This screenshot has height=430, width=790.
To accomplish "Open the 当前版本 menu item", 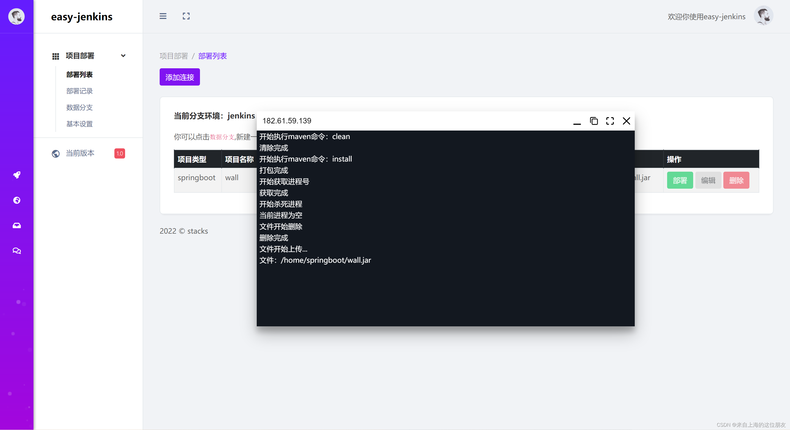I will [80, 153].
